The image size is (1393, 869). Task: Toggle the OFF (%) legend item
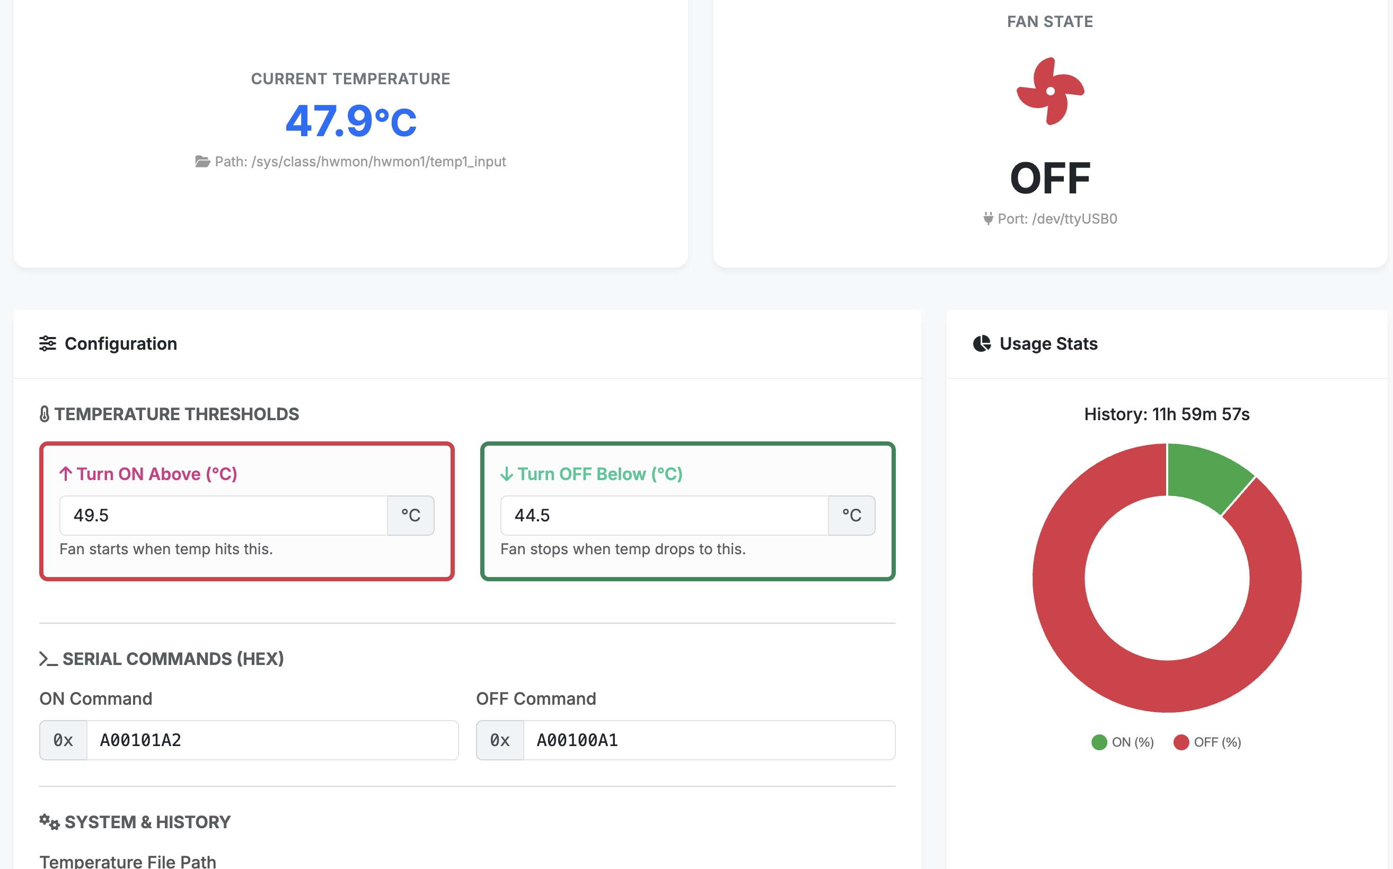pos(1207,742)
